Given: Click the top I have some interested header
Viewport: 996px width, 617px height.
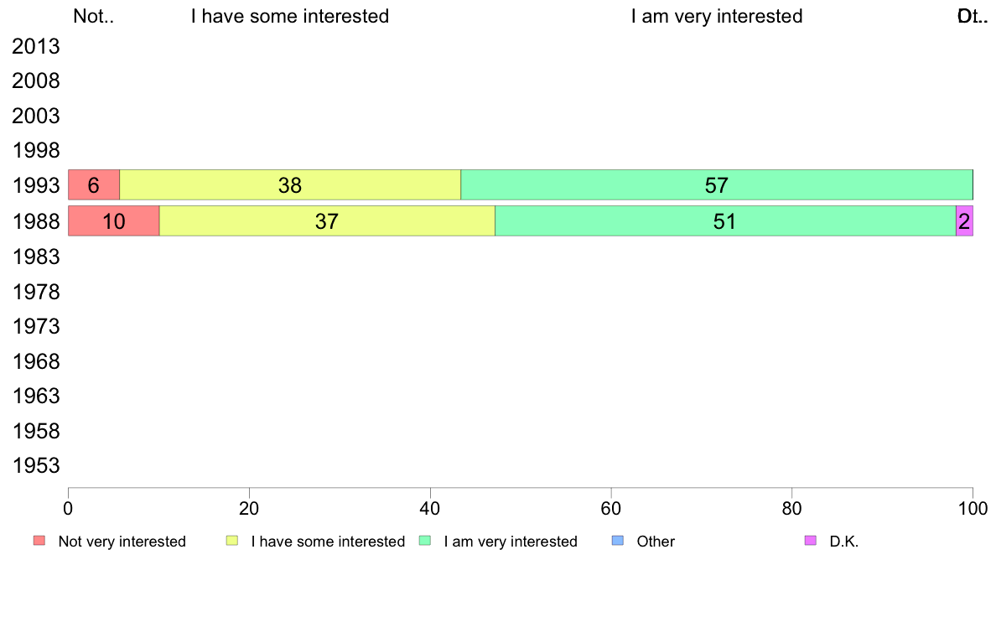Looking at the screenshot, I should (x=290, y=16).
